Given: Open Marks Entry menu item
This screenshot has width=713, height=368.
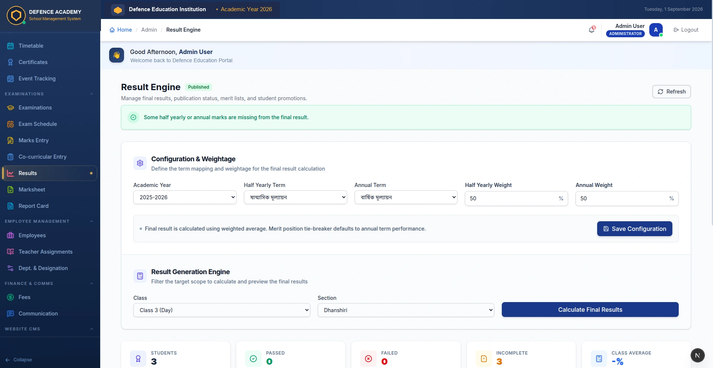Looking at the screenshot, I should (49, 140).
